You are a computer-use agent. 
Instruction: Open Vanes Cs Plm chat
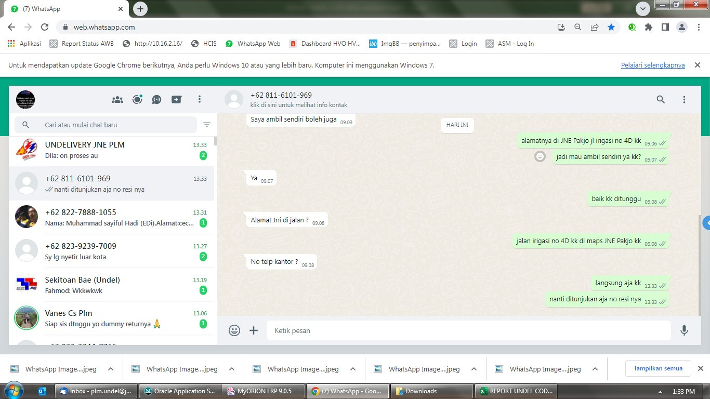tap(111, 318)
